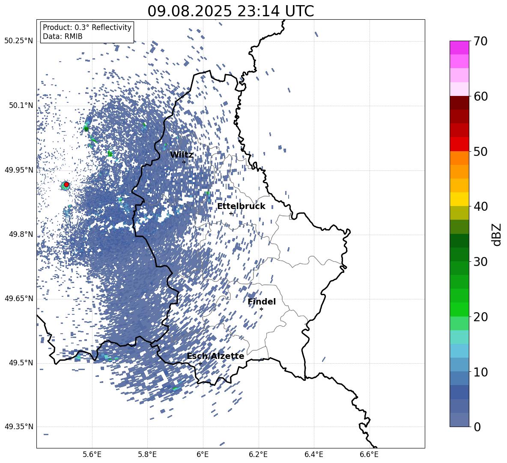Click the 5.8°E longitude label
This screenshot has height=463, width=507.
(x=147, y=454)
